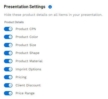Viewport: 108px width, 99px height.
Task: Flip the Product Material toggle switch
Action: pyautogui.click(x=8, y=61)
